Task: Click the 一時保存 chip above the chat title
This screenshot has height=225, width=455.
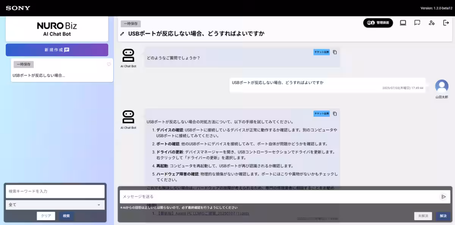Action: coord(130,23)
